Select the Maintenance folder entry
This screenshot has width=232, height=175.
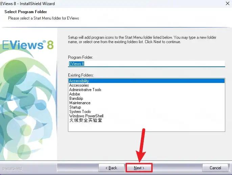point(146,103)
